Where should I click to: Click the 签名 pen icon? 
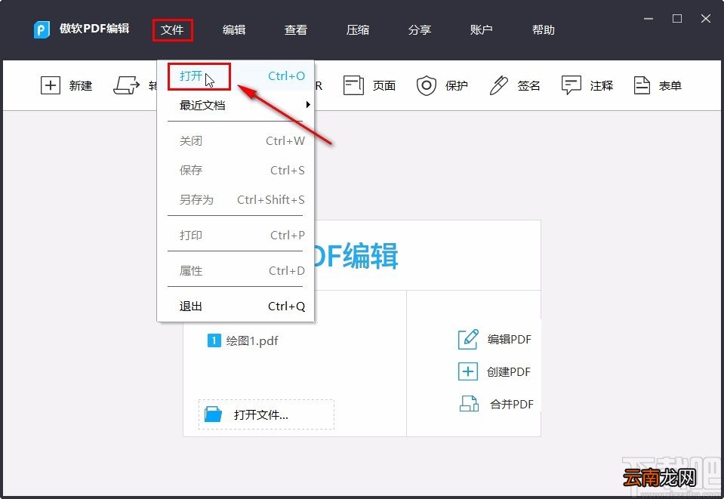coord(499,85)
